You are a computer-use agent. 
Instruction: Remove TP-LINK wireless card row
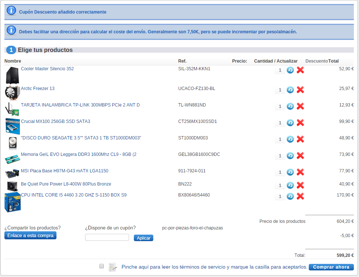(x=300, y=106)
